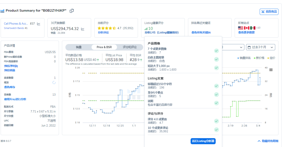The image size is (283, 147).
Task: Click the 平均新品价格 value US$13.58
Action: click(74, 60)
